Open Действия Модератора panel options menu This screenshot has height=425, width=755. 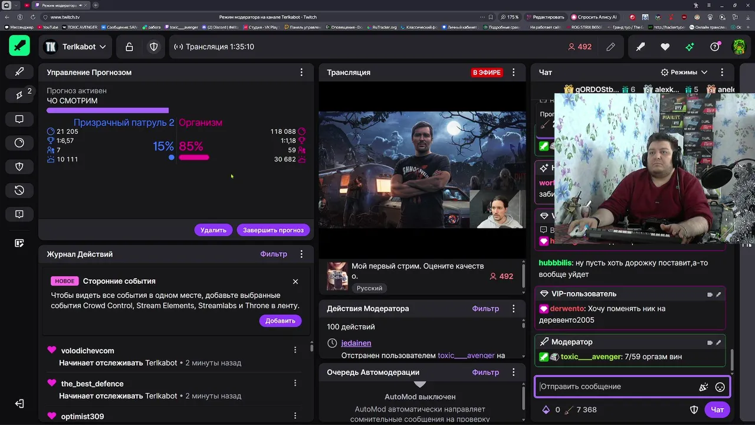point(514,308)
